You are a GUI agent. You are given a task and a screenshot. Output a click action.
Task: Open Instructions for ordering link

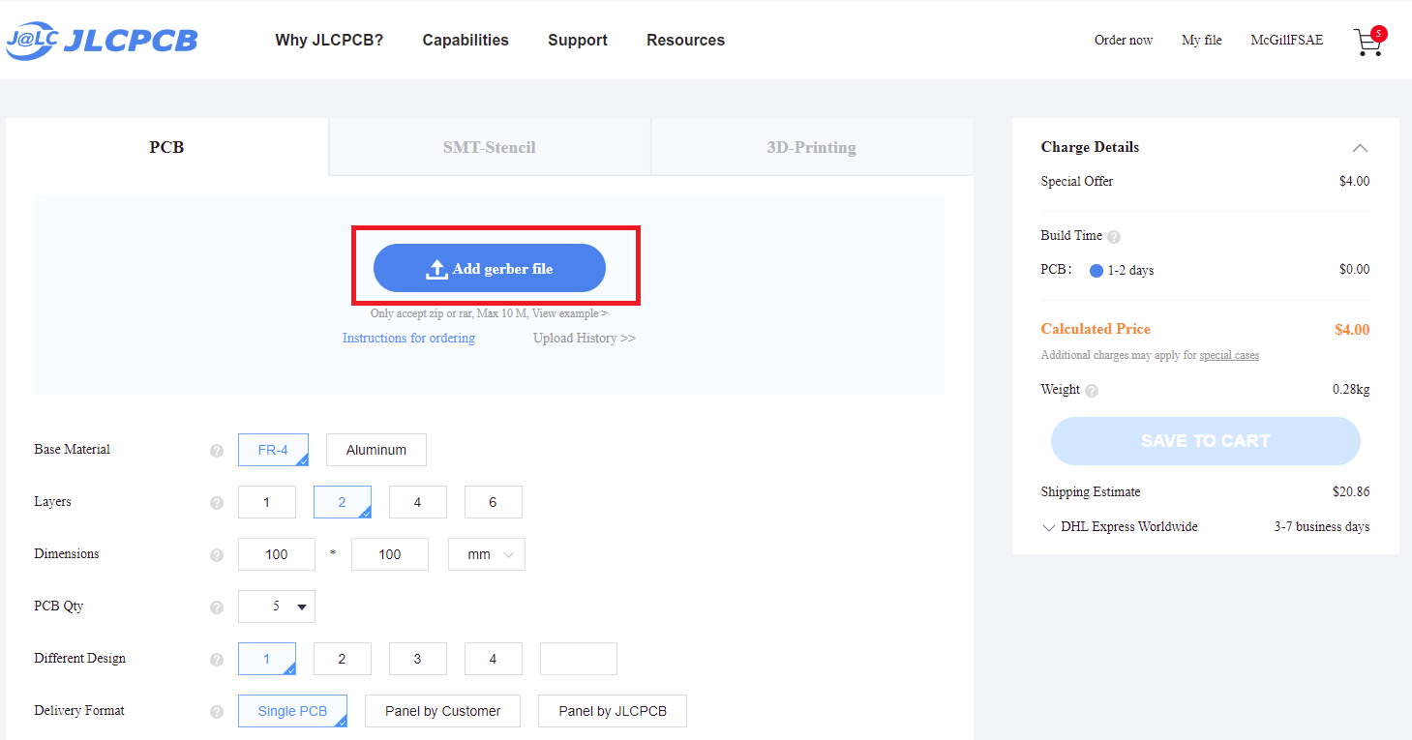(x=408, y=338)
